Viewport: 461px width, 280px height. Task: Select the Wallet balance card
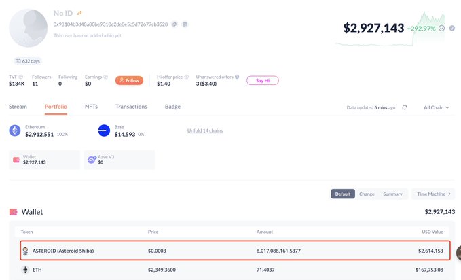click(x=42, y=160)
